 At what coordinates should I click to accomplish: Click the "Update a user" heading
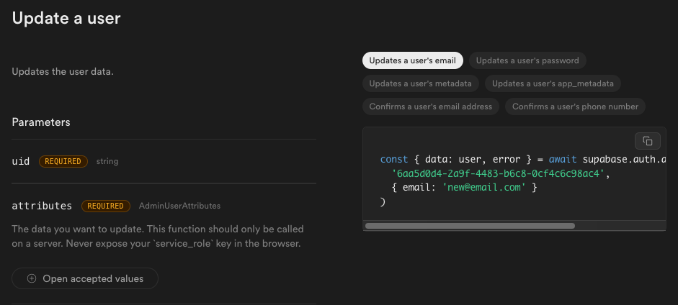pos(66,18)
